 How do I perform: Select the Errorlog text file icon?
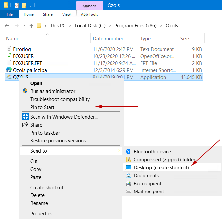[9, 49]
